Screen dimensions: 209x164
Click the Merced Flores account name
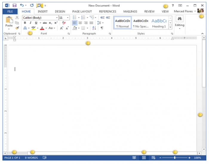click(183, 11)
